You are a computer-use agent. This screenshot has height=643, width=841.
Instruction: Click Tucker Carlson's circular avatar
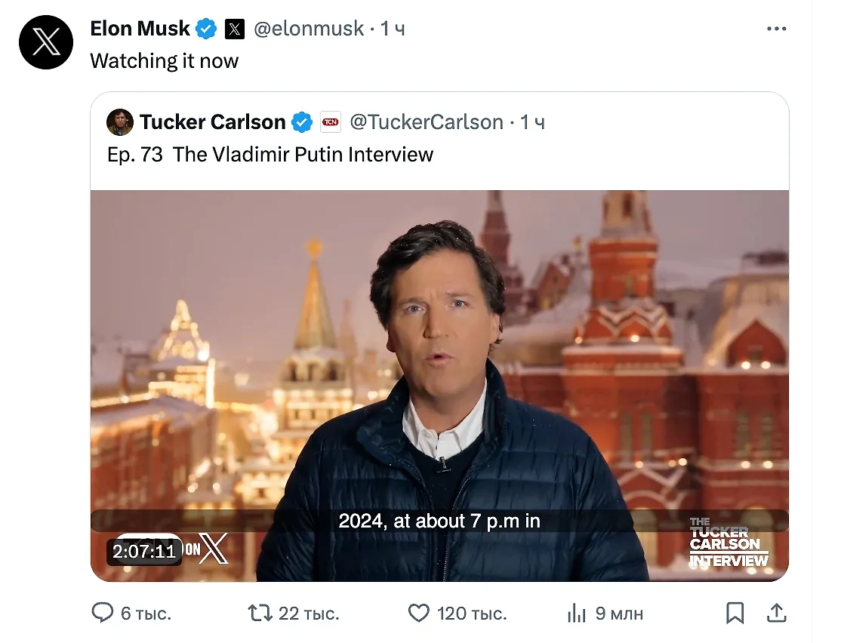[x=120, y=122]
